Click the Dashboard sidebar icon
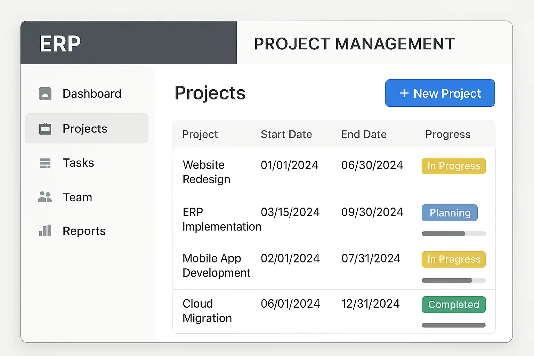 [x=45, y=94]
